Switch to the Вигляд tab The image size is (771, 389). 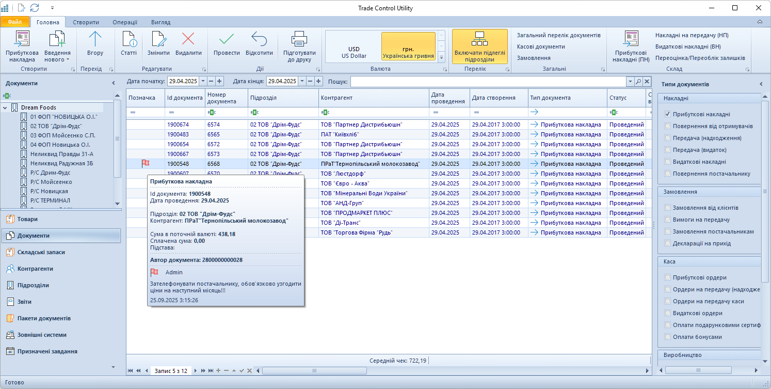tap(160, 22)
